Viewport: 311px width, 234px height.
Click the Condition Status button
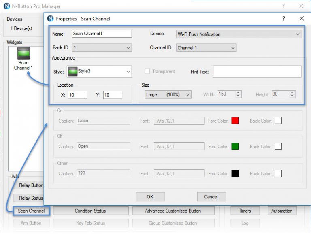pyautogui.click(x=90, y=211)
